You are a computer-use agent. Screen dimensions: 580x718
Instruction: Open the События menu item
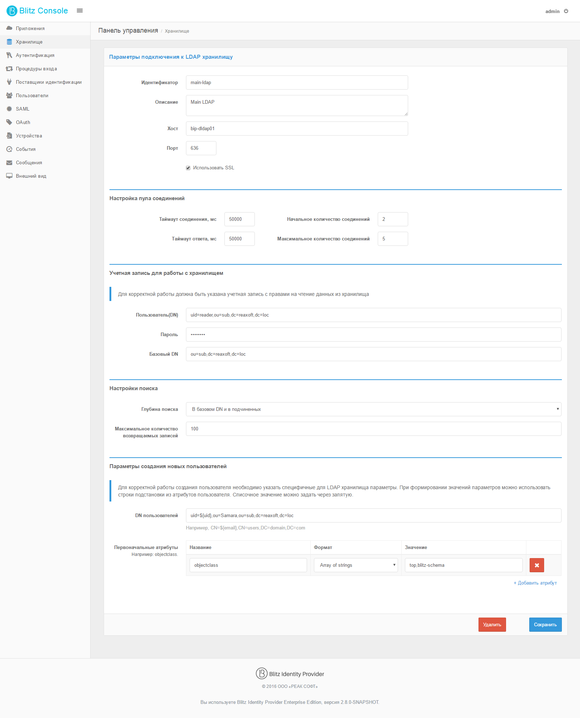pos(45,149)
